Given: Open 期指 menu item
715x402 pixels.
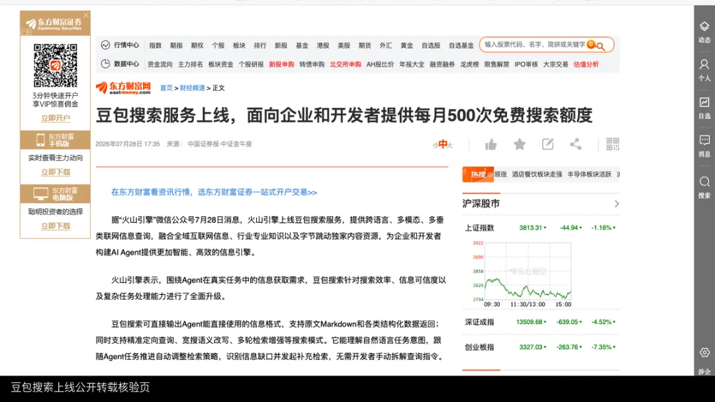Looking at the screenshot, I should (x=176, y=45).
